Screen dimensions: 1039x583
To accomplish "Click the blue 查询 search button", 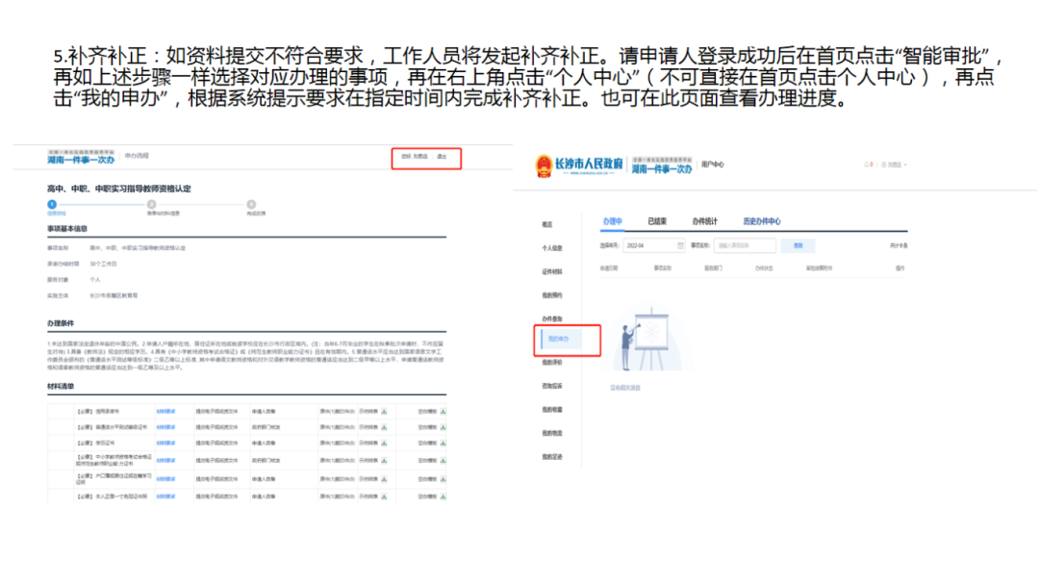I will click(x=797, y=246).
